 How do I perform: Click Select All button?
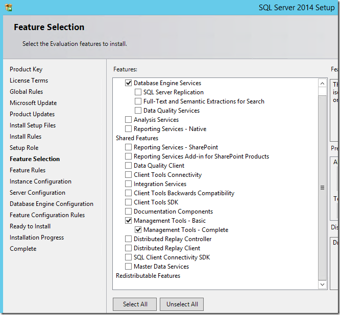pyautogui.click(x=135, y=304)
